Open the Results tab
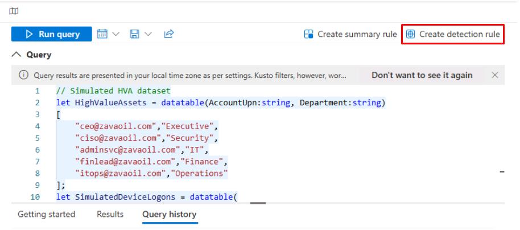 pos(110,215)
